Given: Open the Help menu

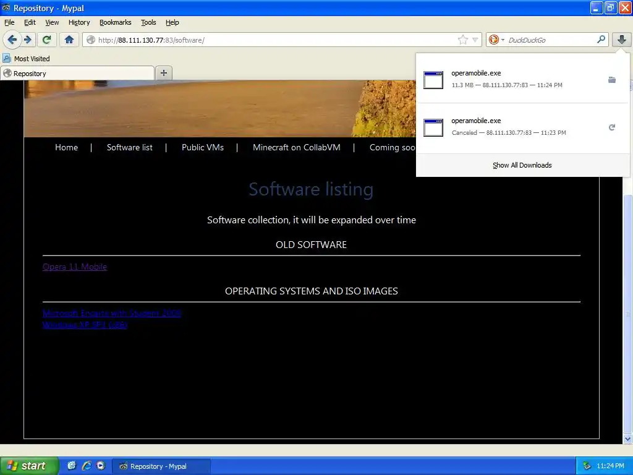Looking at the screenshot, I should pos(172,22).
